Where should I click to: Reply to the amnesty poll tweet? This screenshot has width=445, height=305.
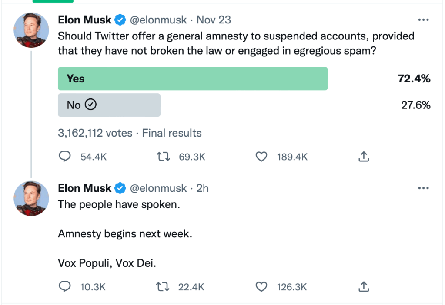pyautogui.click(x=65, y=157)
